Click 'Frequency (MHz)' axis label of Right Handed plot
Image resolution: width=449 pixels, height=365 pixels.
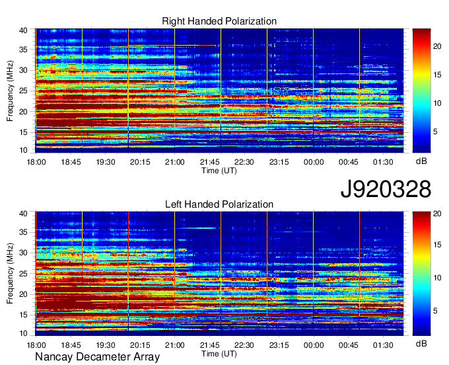click(x=10, y=91)
